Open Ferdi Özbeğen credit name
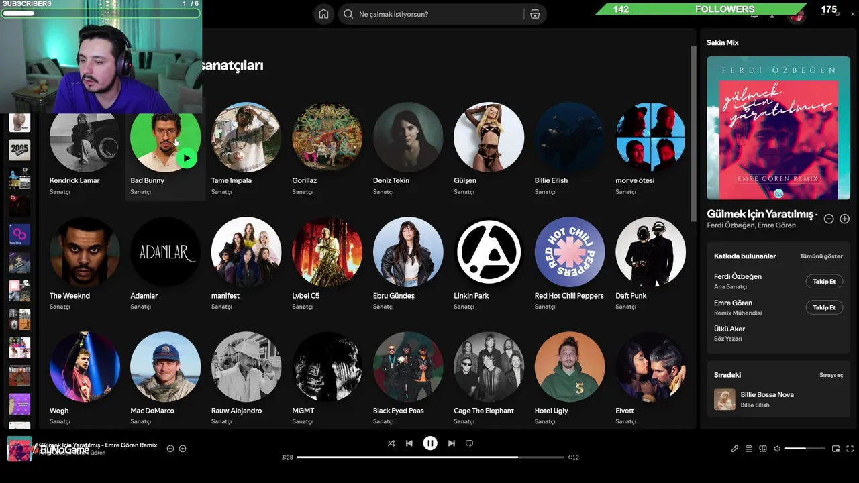The width and height of the screenshot is (859, 483). (738, 276)
